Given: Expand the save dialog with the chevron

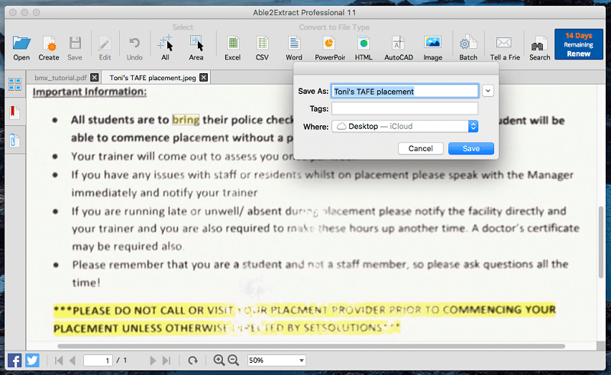Looking at the screenshot, I should pyautogui.click(x=487, y=91).
